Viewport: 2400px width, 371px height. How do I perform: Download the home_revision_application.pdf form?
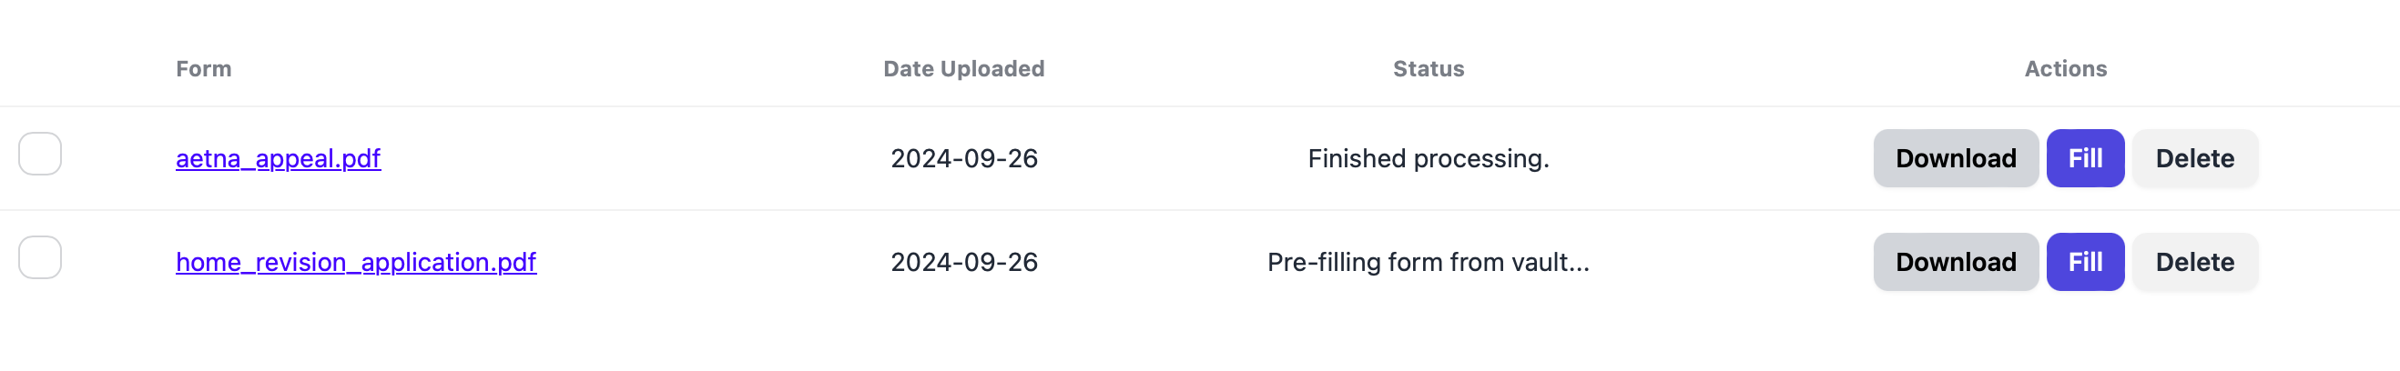(1956, 262)
